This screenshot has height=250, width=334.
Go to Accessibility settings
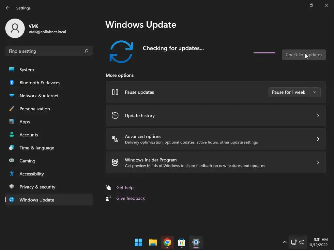tap(49, 174)
